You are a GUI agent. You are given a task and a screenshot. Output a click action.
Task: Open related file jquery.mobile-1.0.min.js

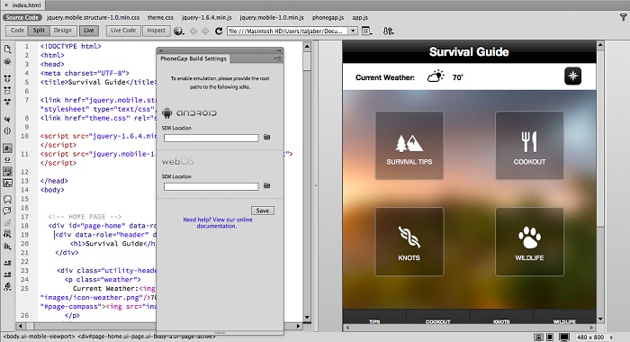[272, 18]
